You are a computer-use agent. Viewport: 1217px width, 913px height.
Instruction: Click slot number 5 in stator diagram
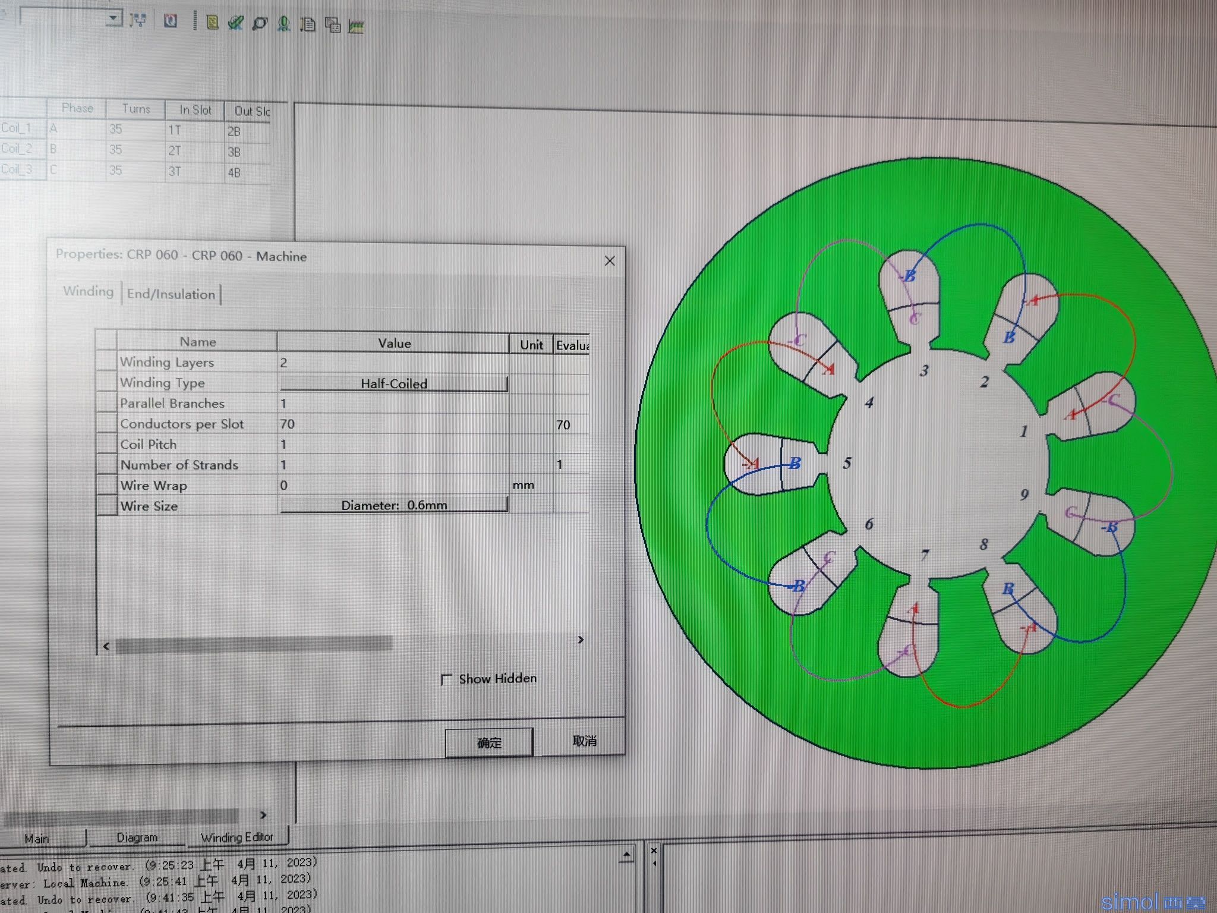pyautogui.click(x=847, y=463)
